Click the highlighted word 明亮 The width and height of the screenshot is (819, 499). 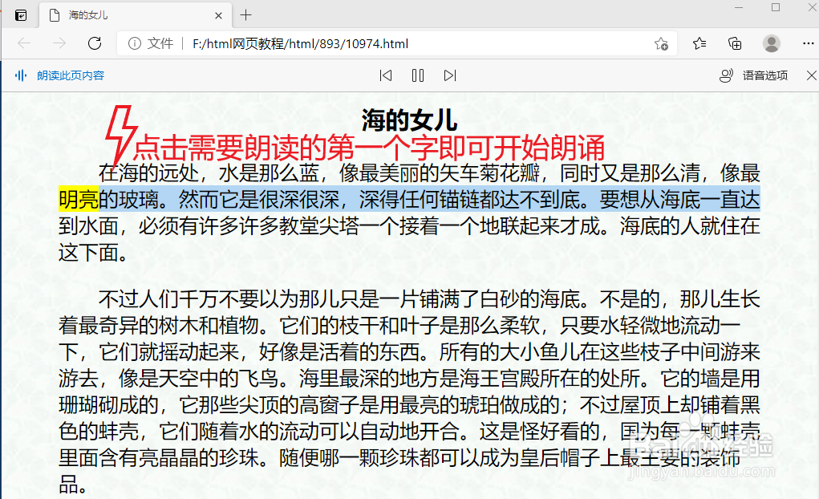pyautogui.click(x=79, y=200)
